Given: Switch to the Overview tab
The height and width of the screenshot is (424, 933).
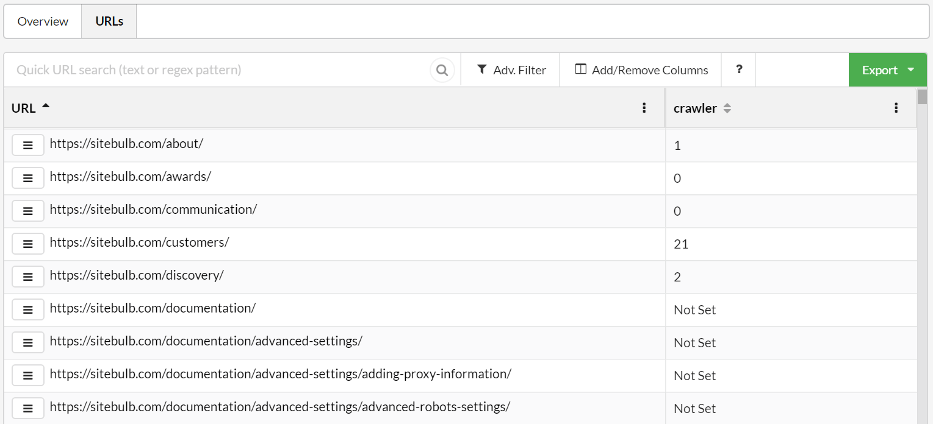Looking at the screenshot, I should tap(43, 21).
